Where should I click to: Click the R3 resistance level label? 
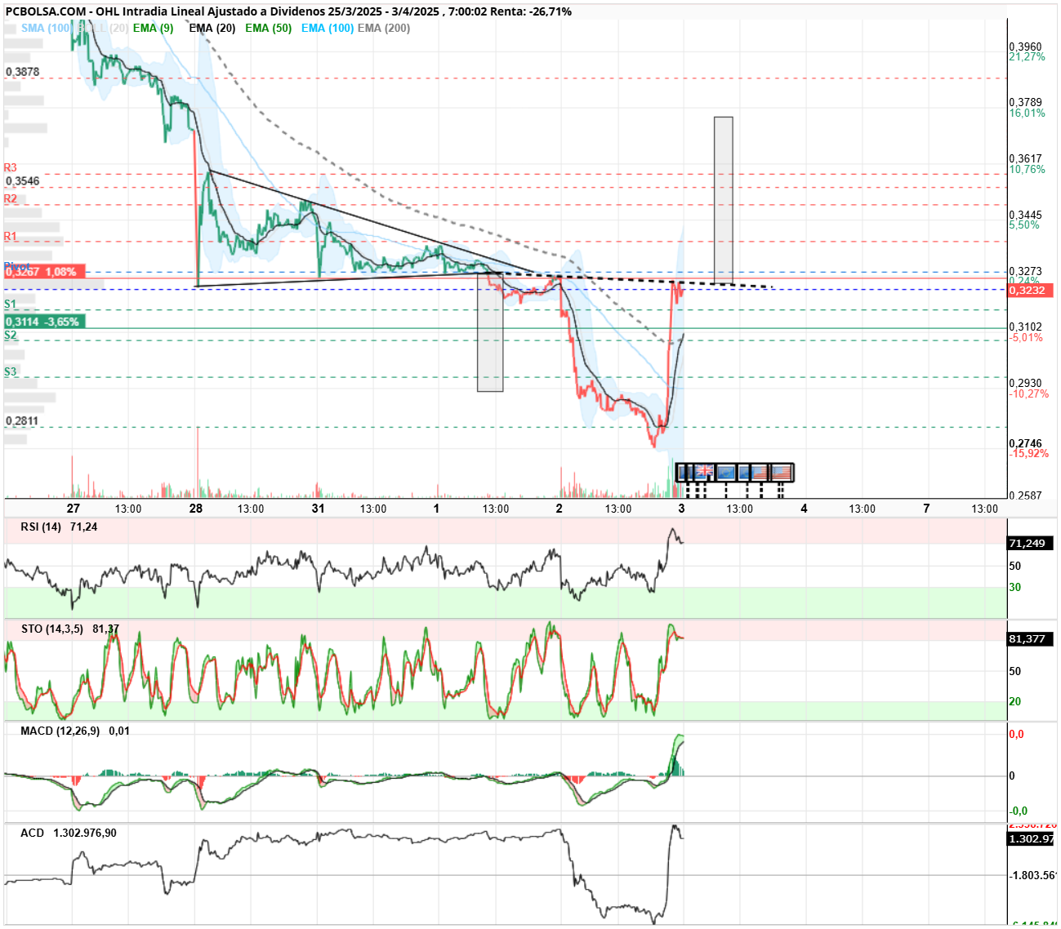coord(11,167)
